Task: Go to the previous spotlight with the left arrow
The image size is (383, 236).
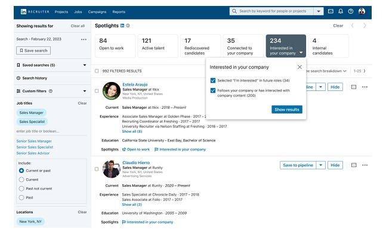Action: pyautogui.click(x=352, y=26)
